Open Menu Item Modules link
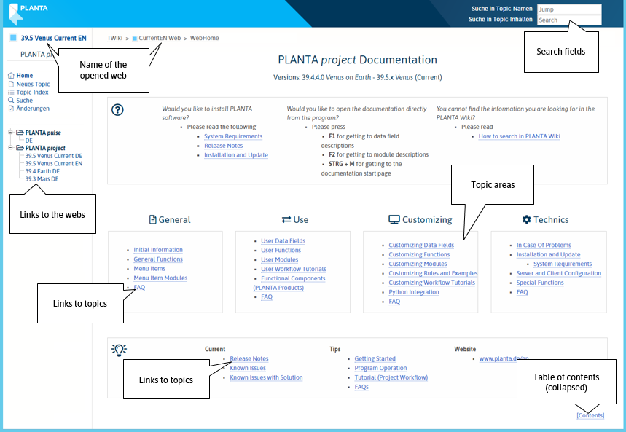 click(160, 278)
